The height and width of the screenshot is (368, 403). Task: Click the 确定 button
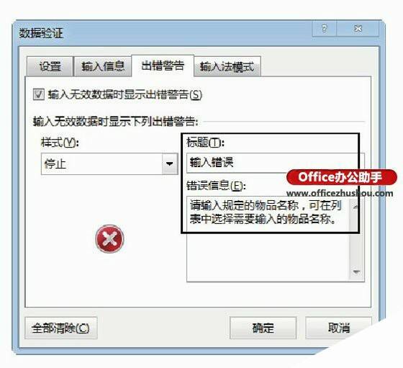[263, 328]
